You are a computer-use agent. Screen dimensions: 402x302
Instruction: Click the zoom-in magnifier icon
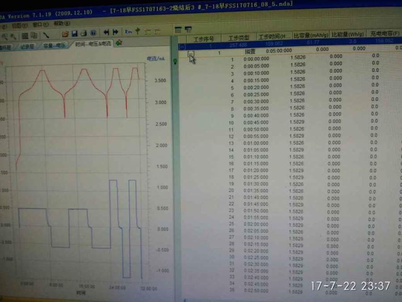(x=4, y=37)
